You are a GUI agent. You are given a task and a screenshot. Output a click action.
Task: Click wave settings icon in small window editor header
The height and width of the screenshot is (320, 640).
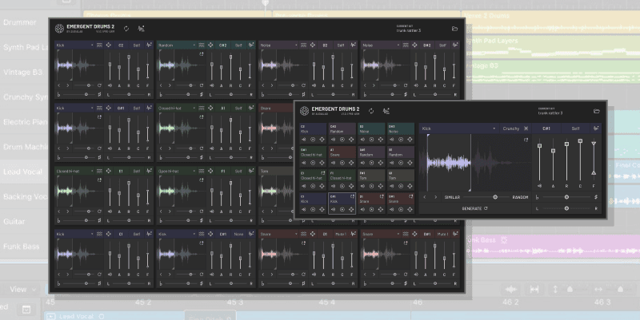[596, 128]
